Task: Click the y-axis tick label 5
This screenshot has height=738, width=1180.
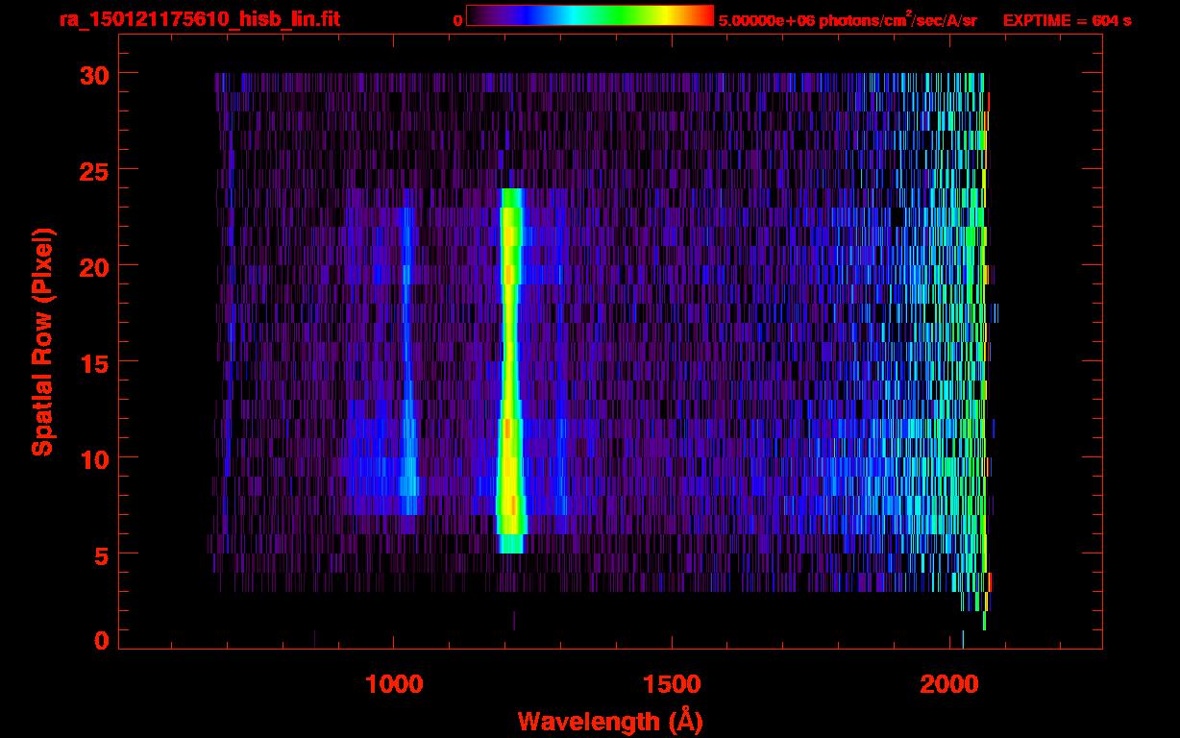Action: click(103, 554)
